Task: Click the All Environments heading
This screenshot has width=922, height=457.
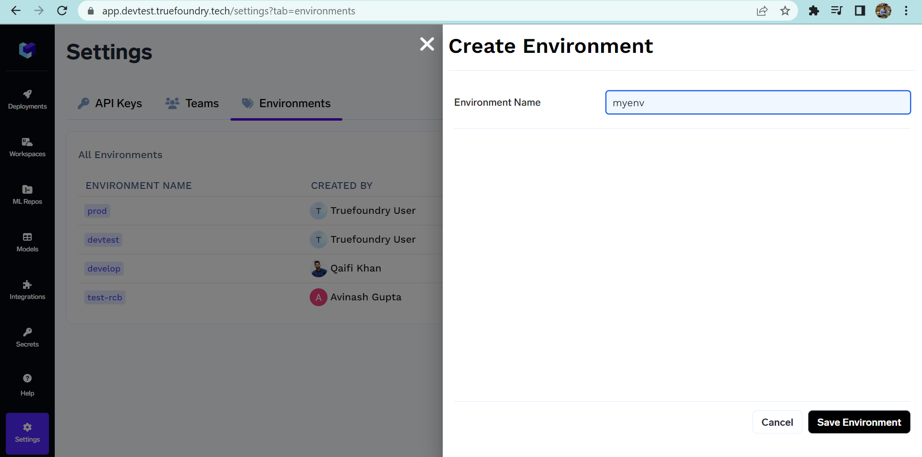Action: click(121, 155)
